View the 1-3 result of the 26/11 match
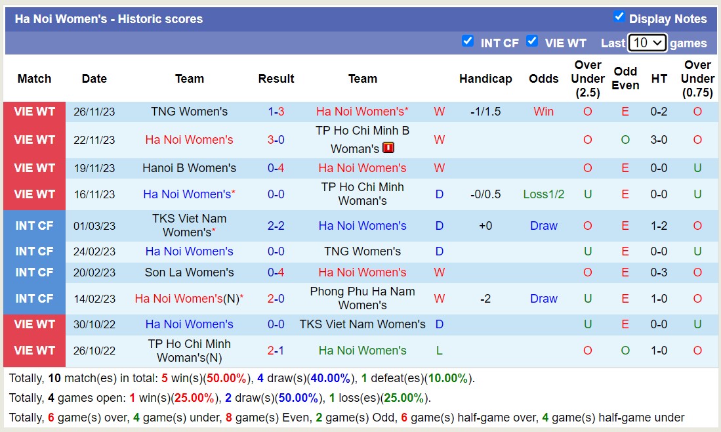The width and height of the screenshot is (721, 432). pos(276,111)
